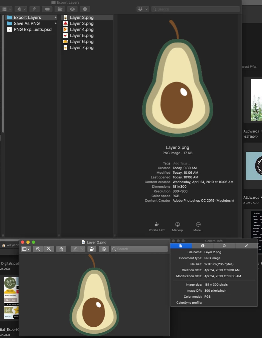Zoom in on the Preview image

coord(49,249)
